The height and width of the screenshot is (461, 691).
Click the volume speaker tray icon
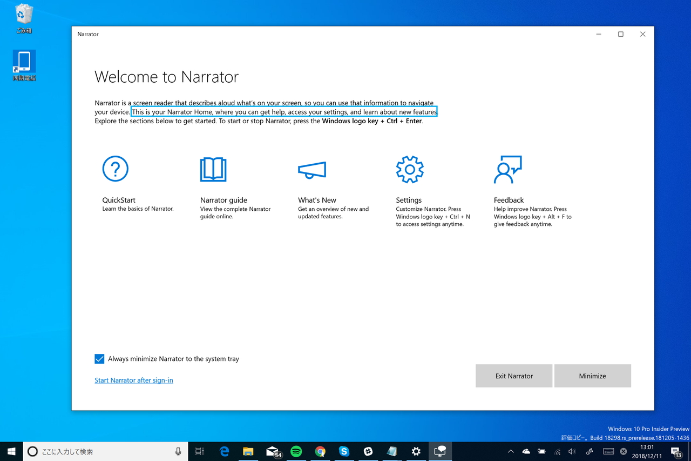572,452
